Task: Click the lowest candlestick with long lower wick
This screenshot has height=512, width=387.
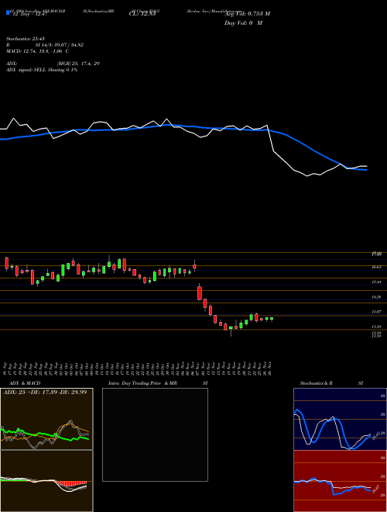Action: pos(231,330)
